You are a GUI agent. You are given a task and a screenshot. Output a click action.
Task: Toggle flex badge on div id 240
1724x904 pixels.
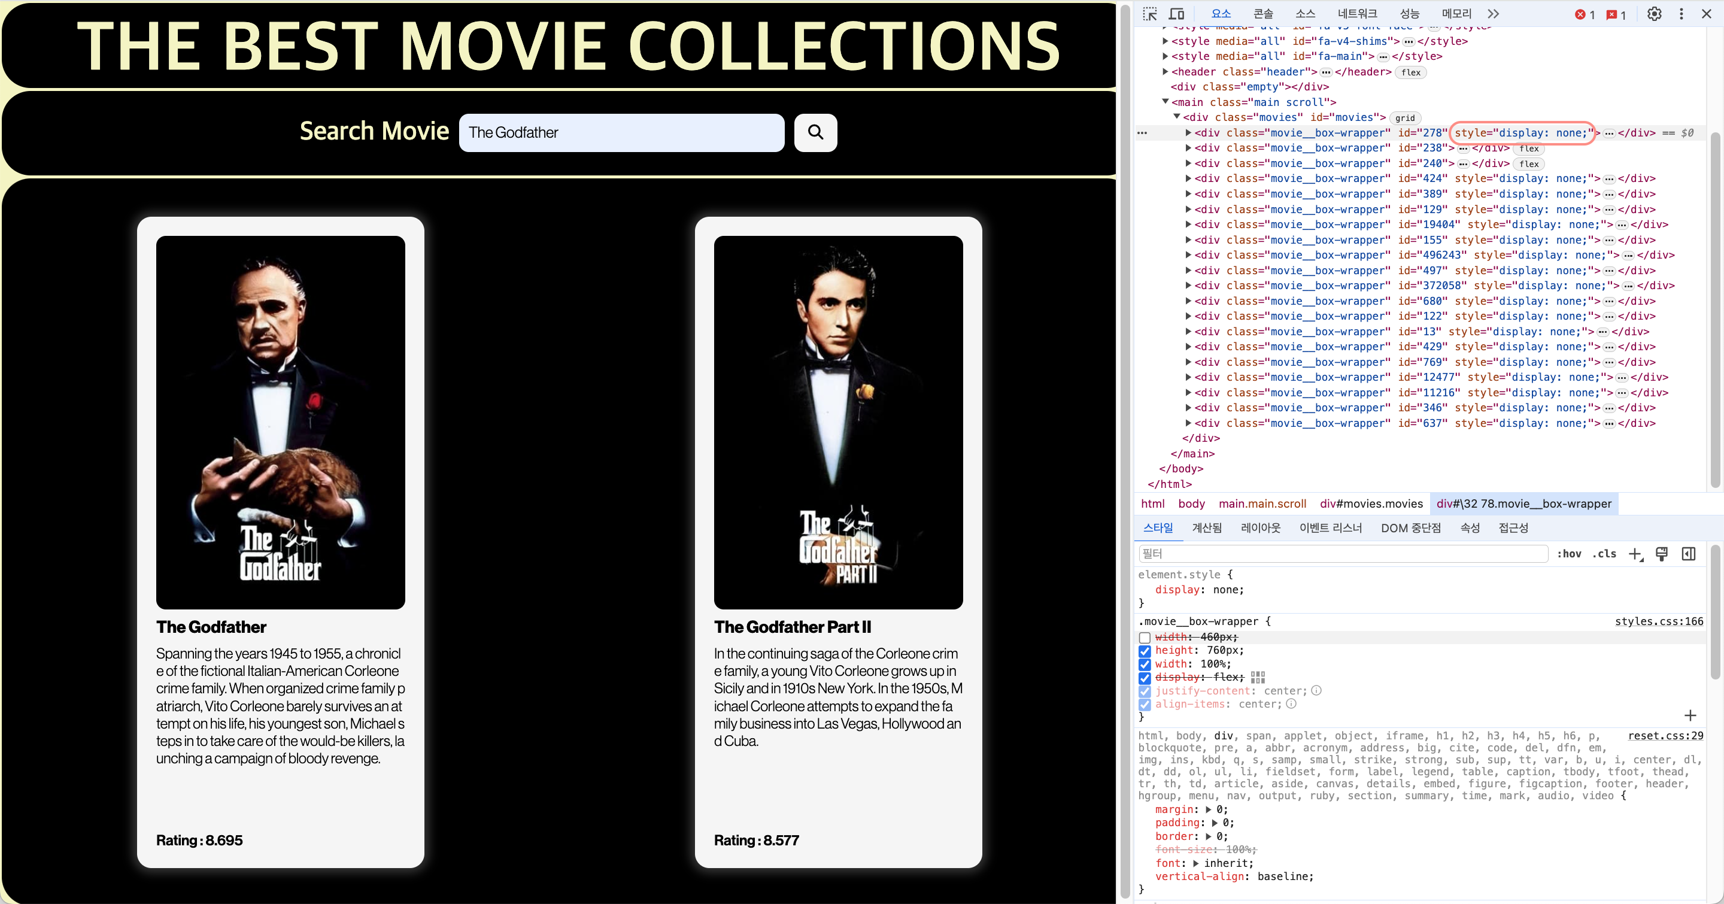click(x=1529, y=164)
